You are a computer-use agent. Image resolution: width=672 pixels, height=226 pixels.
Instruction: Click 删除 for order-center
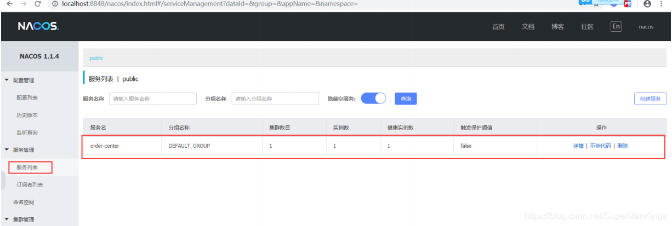click(623, 146)
